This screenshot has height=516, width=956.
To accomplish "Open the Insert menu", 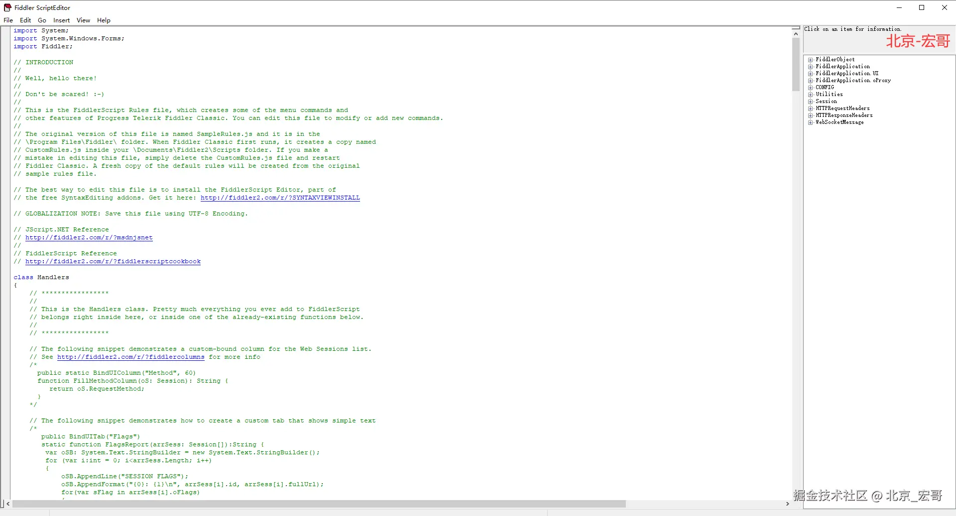I will click(61, 20).
